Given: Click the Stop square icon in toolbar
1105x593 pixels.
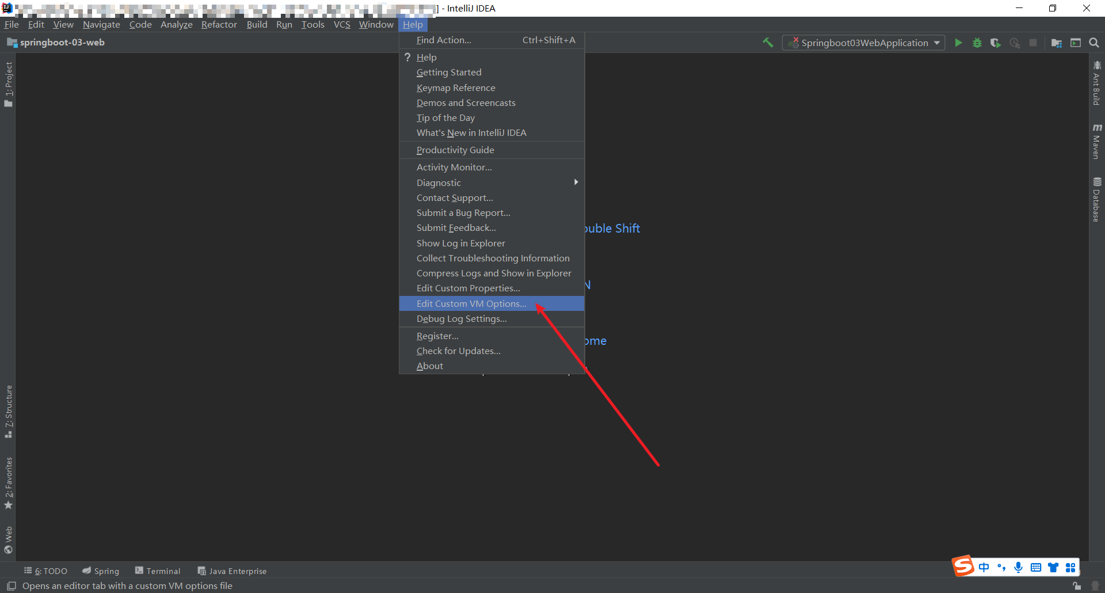Looking at the screenshot, I should click(x=1033, y=43).
